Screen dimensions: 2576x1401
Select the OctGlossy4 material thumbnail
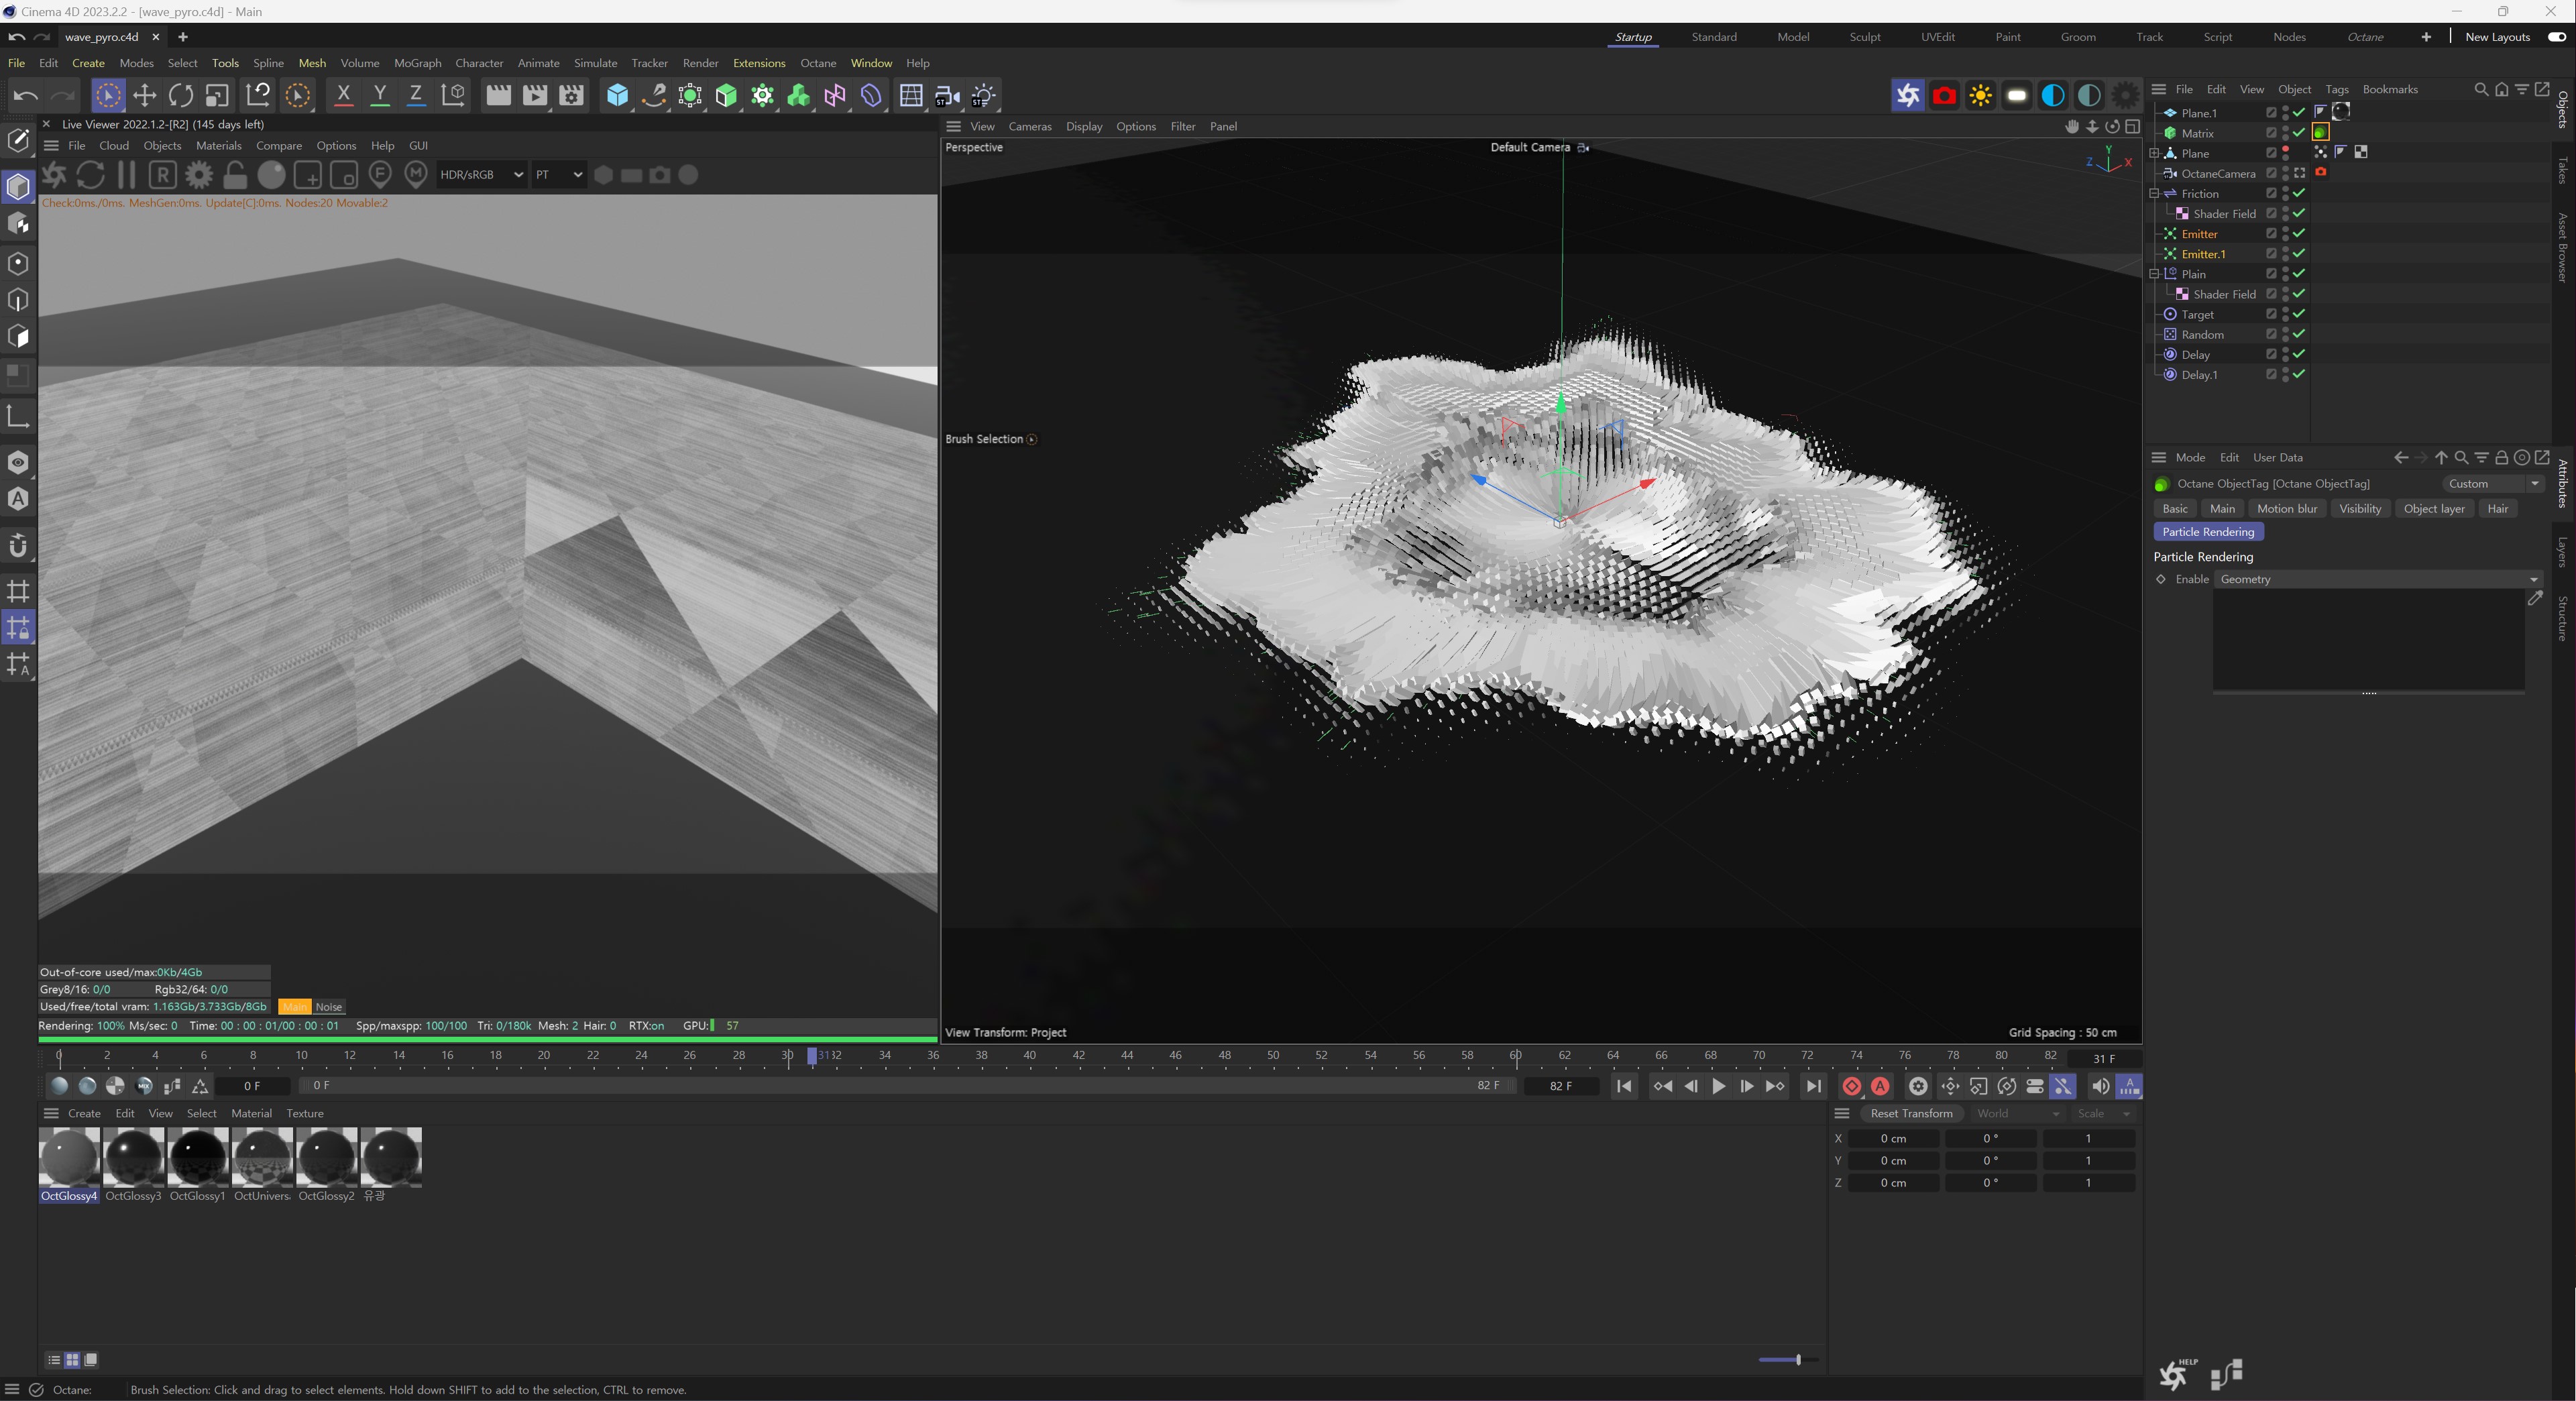[69, 1157]
